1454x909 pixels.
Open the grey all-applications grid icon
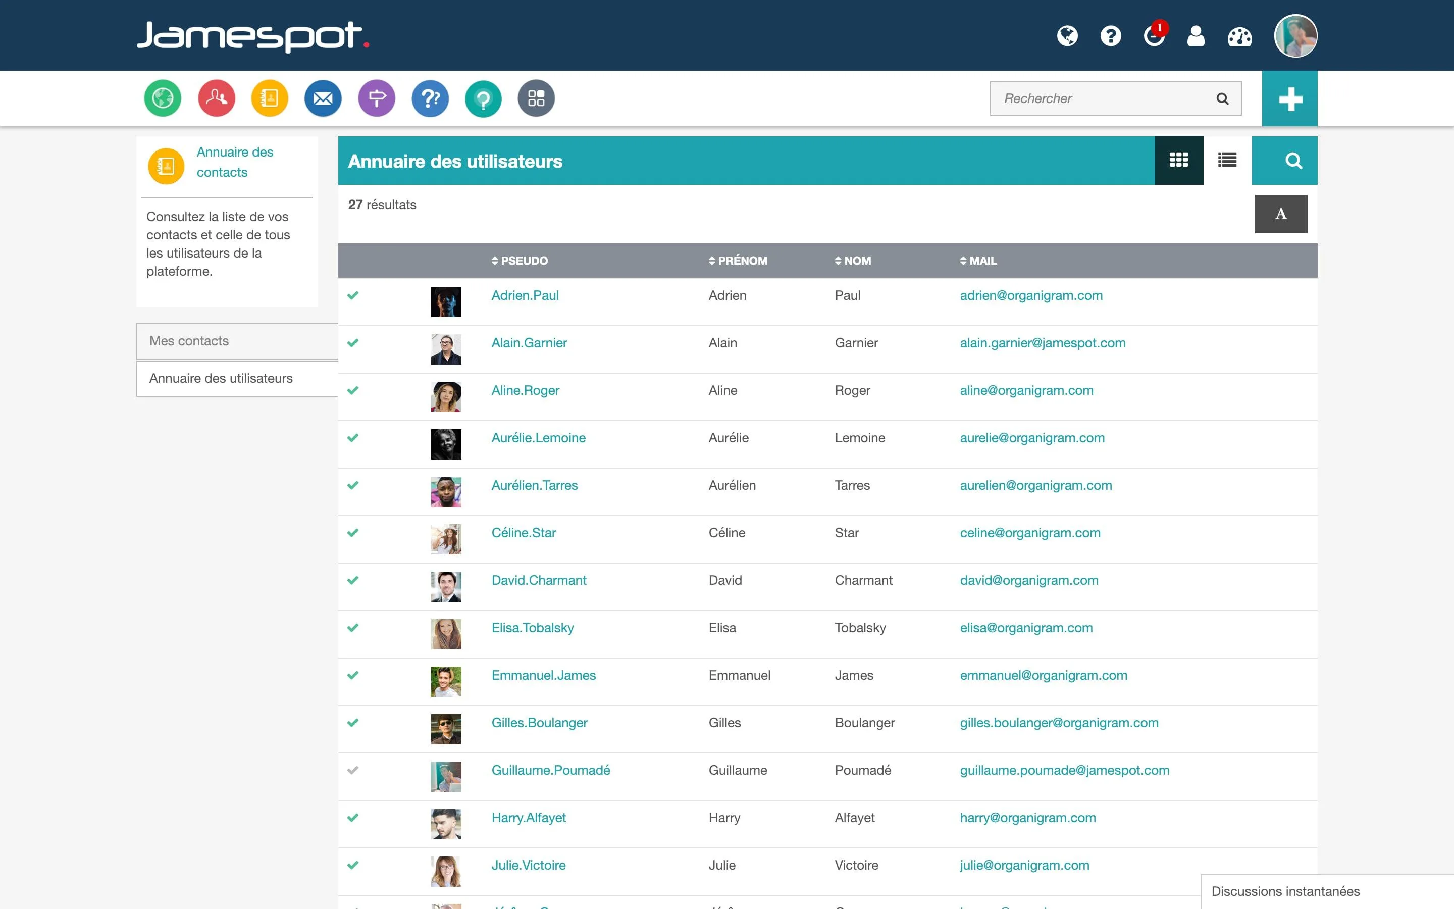coord(537,98)
